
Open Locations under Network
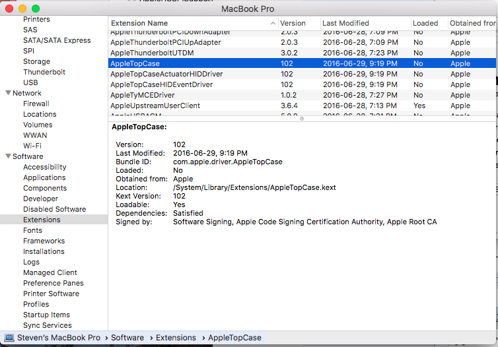(x=40, y=114)
